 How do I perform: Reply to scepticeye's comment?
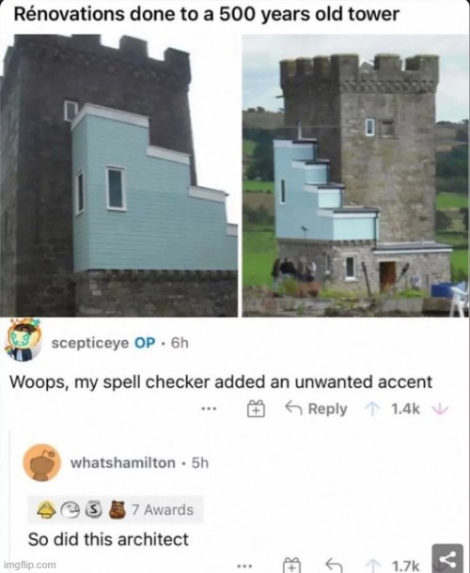[x=317, y=409]
